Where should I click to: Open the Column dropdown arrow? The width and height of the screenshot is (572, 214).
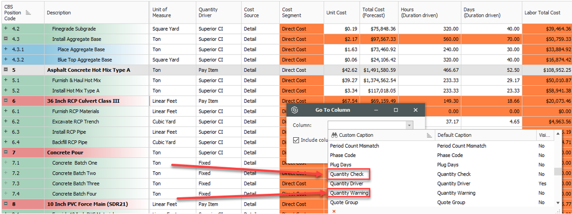pyautogui.click(x=409, y=125)
